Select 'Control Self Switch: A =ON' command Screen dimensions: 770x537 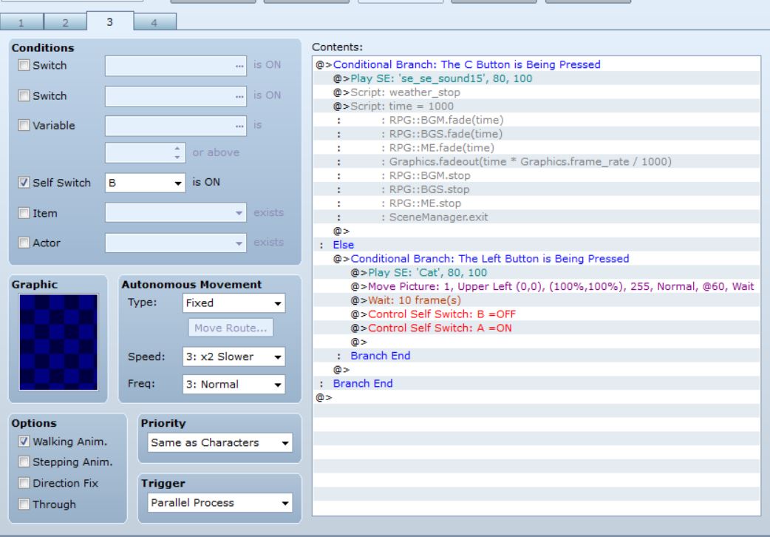[536, 328]
